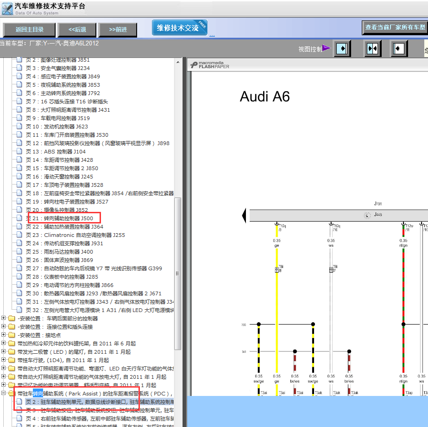Open 页 9：车载电网控制器 J519

57,118
